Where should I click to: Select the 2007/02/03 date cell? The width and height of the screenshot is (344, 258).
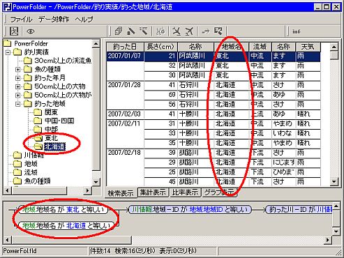point(125,114)
